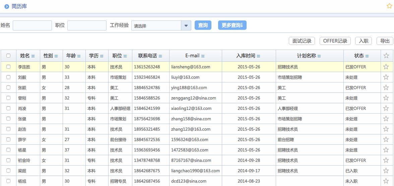This screenshot has width=394, height=186.
Task: Tick the select-all checkbox in the header
Action: pyautogui.click(x=8, y=56)
